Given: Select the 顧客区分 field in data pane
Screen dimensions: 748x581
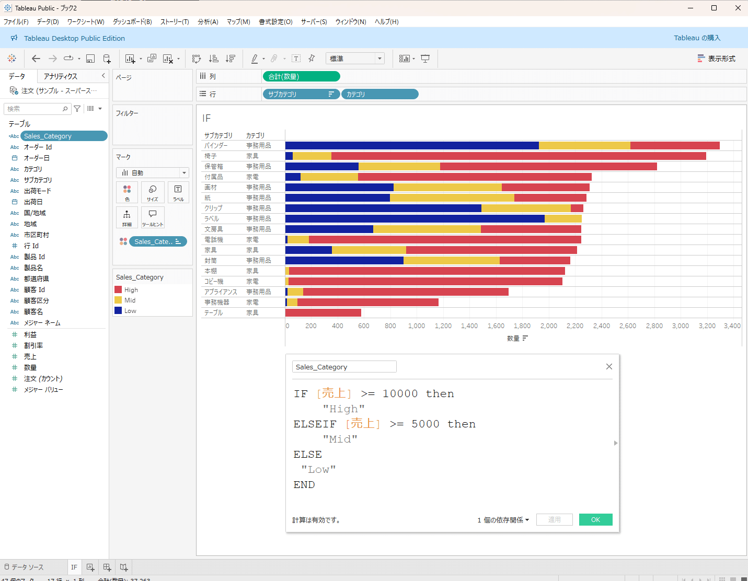Looking at the screenshot, I should (37, 301).
